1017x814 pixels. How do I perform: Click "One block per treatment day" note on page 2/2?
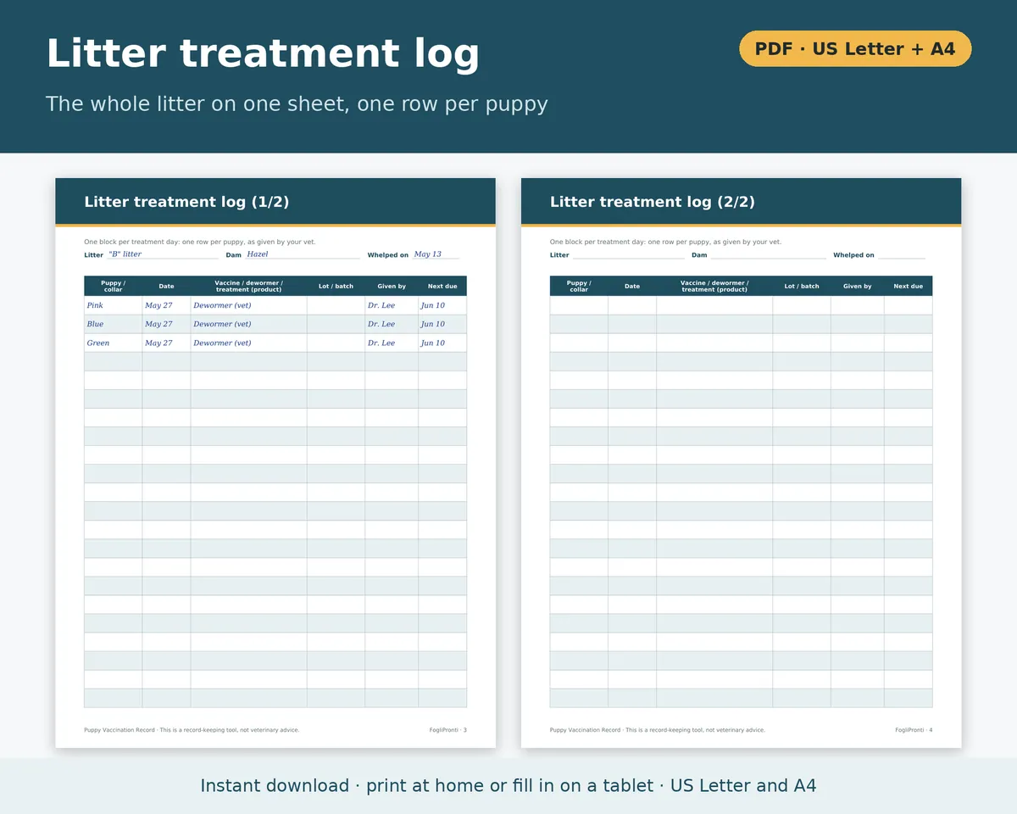pos(666,242)
